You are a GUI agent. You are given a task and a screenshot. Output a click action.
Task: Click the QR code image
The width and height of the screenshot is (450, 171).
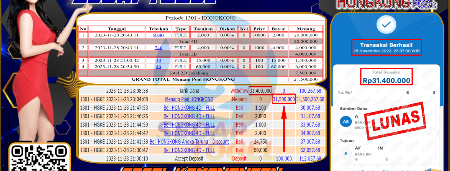39,158
